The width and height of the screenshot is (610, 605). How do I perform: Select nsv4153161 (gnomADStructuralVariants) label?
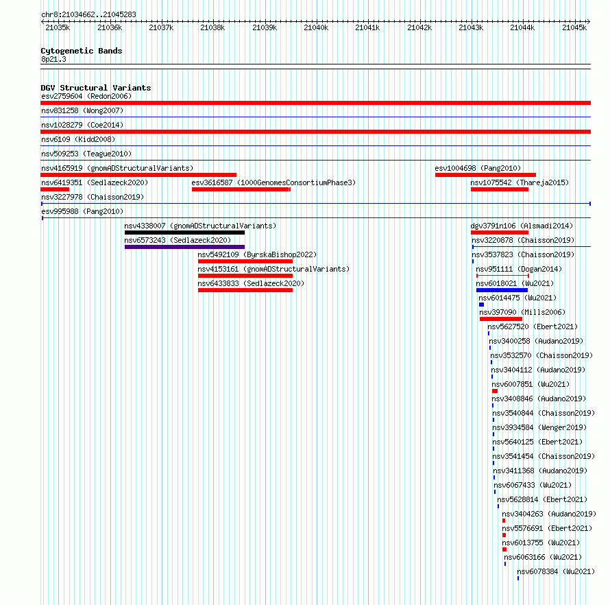coord(273,269)
